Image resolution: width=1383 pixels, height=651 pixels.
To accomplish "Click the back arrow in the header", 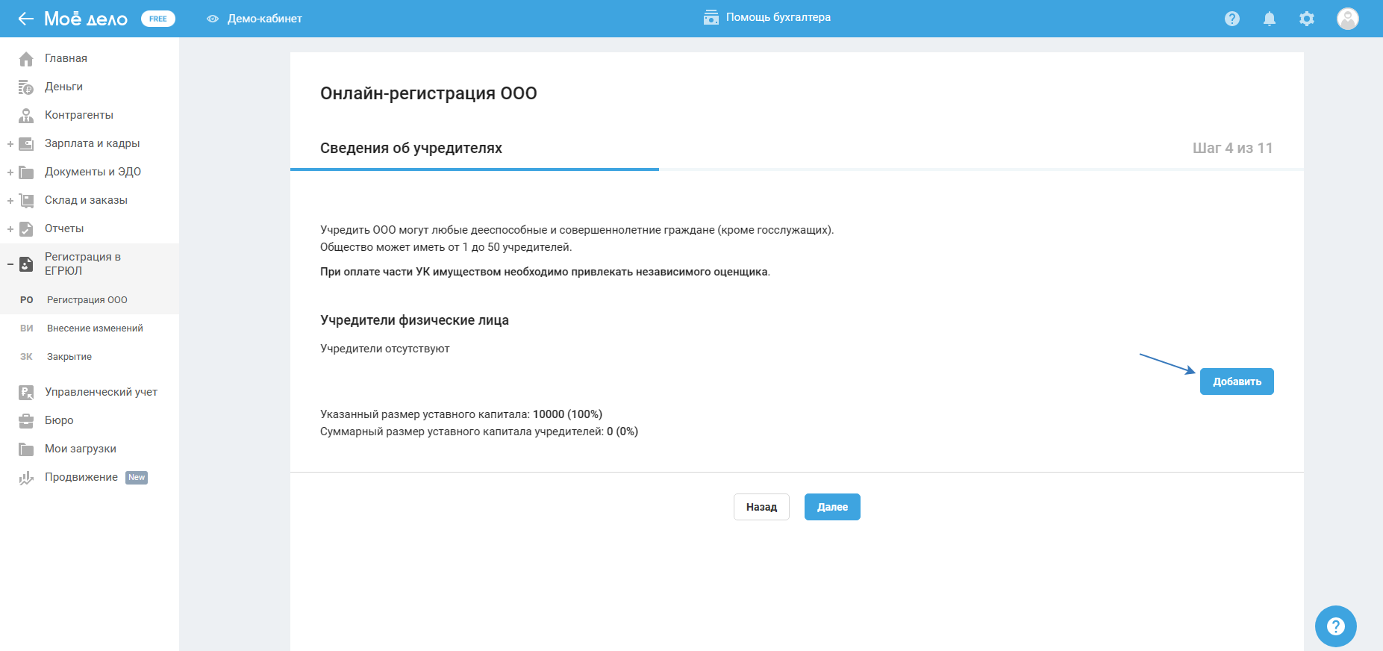I will point(26,19).
